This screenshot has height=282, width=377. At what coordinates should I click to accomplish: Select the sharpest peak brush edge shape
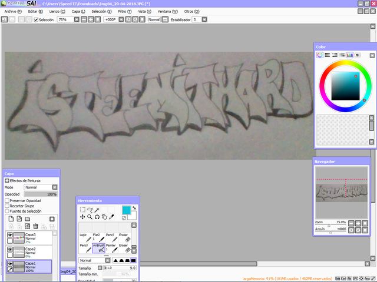point(115,260)
